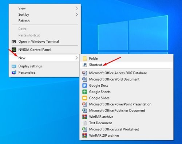Select Refresh from the context menu

click(x=45, y=21)
